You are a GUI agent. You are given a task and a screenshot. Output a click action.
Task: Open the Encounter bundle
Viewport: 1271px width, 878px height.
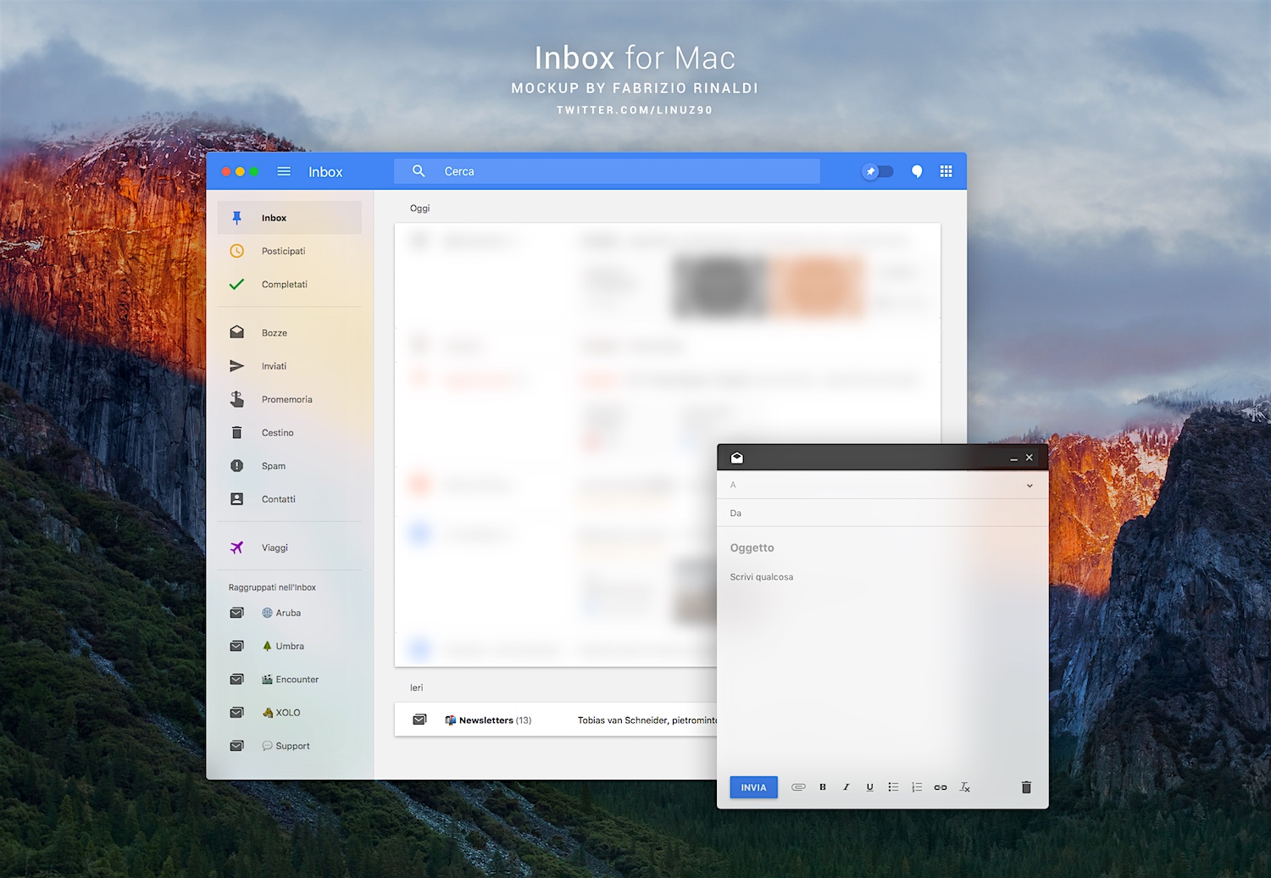(x=290, y=679)
